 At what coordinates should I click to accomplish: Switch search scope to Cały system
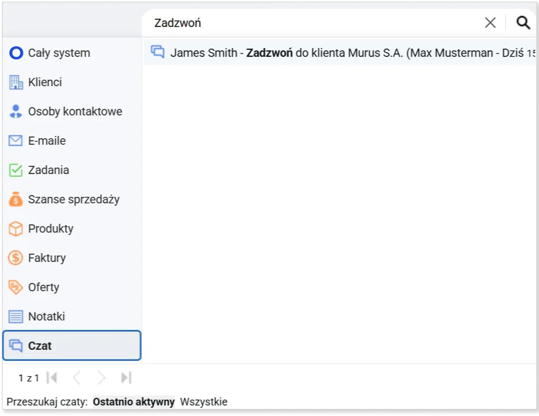(59, 53)
